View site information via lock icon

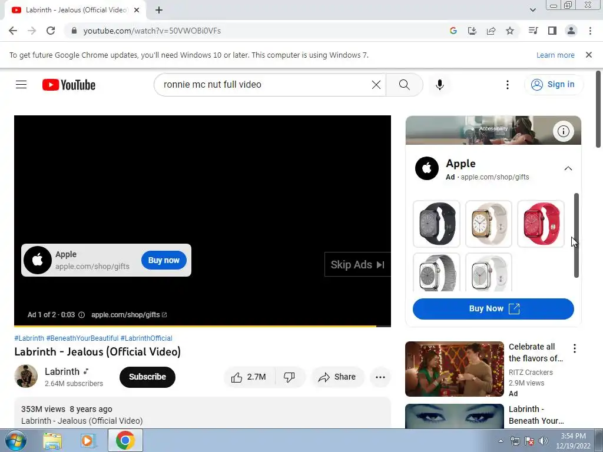click(74, 31)
